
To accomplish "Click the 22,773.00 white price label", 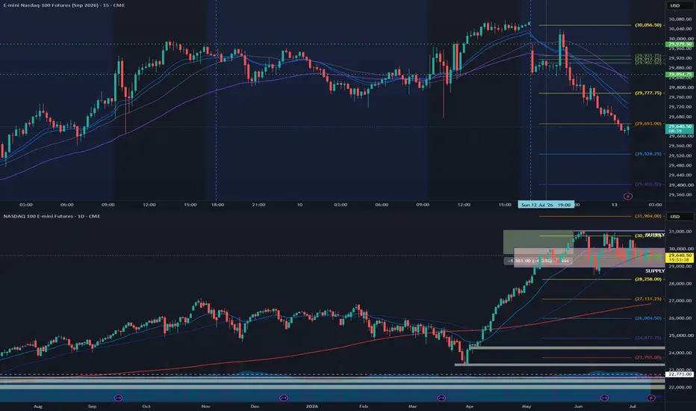I will click(680, 374).
